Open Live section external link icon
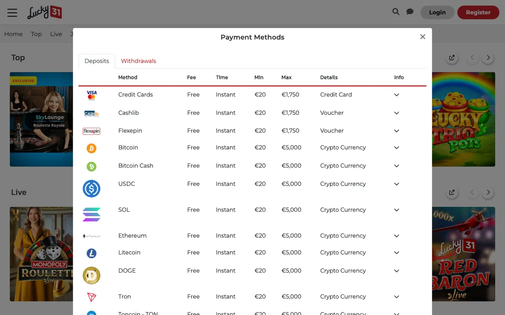 (x=452, y=193)
